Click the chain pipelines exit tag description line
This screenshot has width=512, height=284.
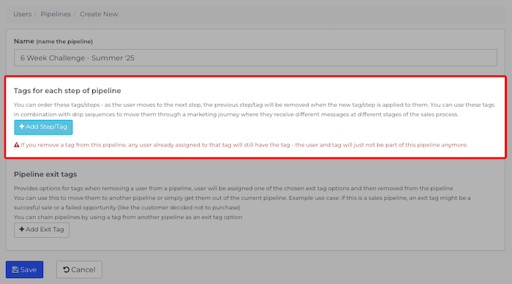pos(128,217)
